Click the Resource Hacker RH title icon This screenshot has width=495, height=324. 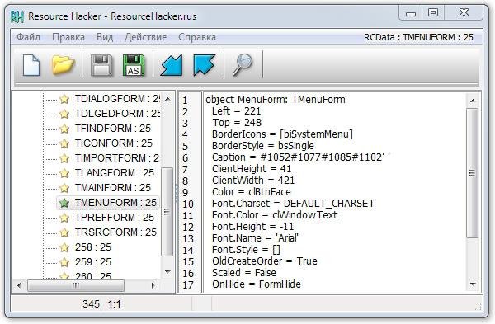point(17,16)
